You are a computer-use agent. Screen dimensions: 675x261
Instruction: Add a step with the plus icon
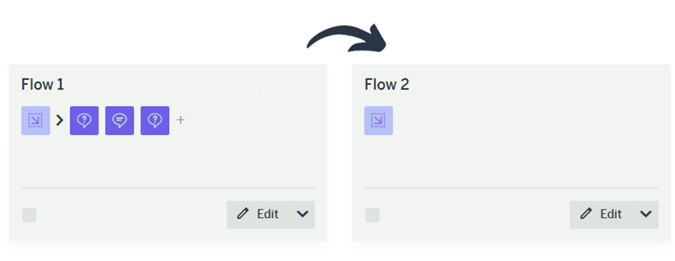(181, 120)
